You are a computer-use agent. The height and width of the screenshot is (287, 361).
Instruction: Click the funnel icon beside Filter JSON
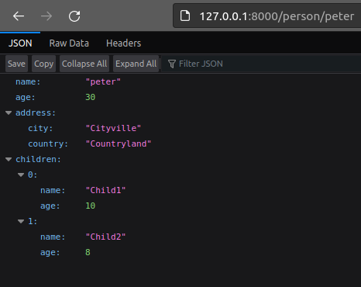coord(172,64)
